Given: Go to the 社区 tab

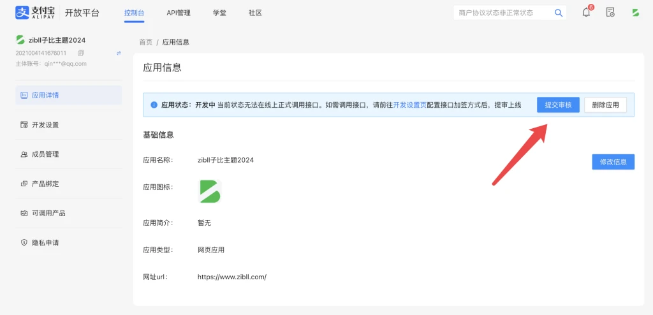Looking at the screenshot, I should point(255,13).
